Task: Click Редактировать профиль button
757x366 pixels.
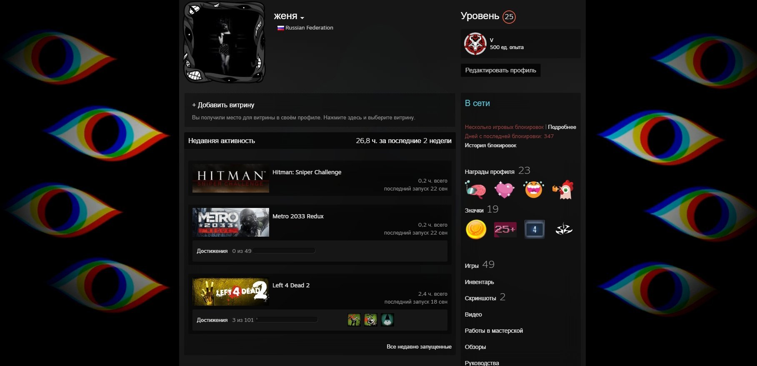Action: click(x=500, y=70)
